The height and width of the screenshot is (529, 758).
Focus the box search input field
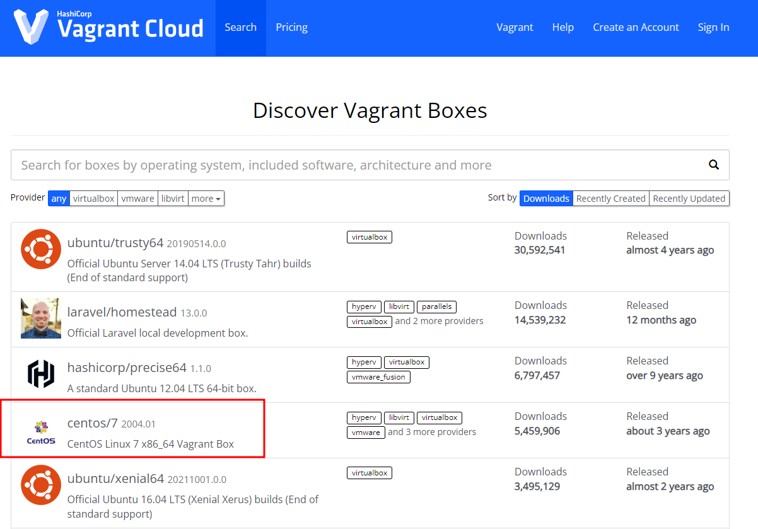coord(370,165)
